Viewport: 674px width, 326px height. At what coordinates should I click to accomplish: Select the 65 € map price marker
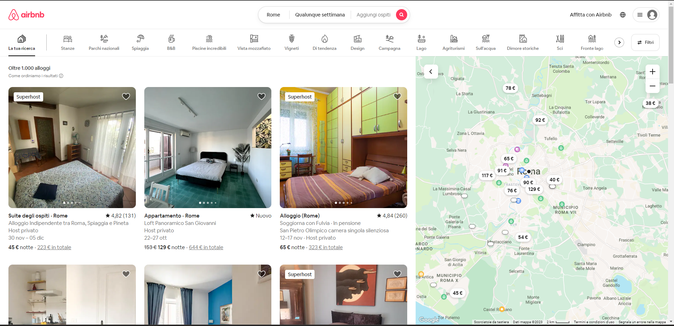pyautogui.click(x=509, y=159)
